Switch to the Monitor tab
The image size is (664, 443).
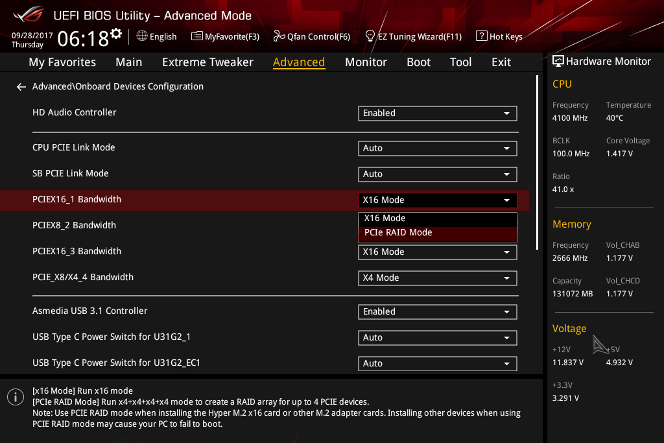click(366, 62)
